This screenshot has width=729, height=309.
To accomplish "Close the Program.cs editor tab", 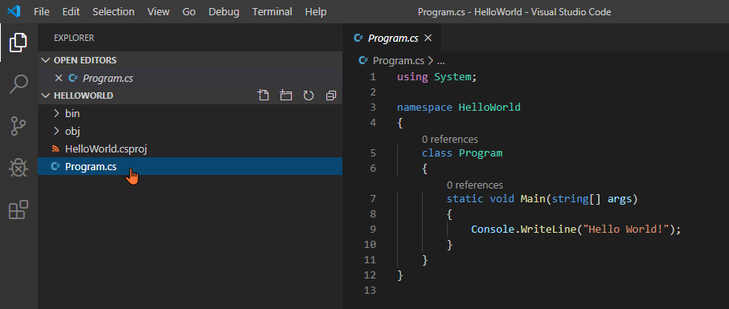I will pos(428,38).
